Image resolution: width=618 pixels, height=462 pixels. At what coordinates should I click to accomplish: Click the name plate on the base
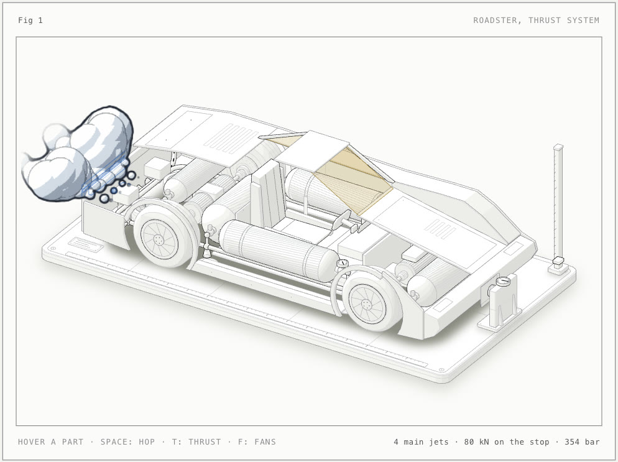(86, 245)
